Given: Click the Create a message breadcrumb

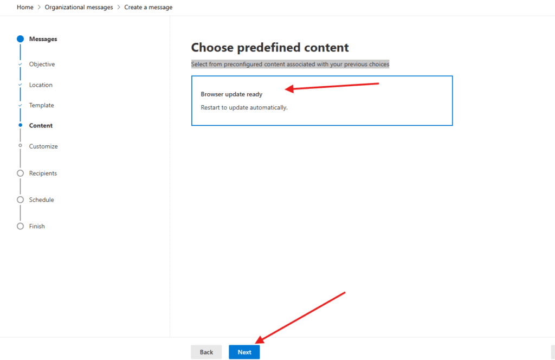Looking at the screenshot, I should [x=149, y=7].
